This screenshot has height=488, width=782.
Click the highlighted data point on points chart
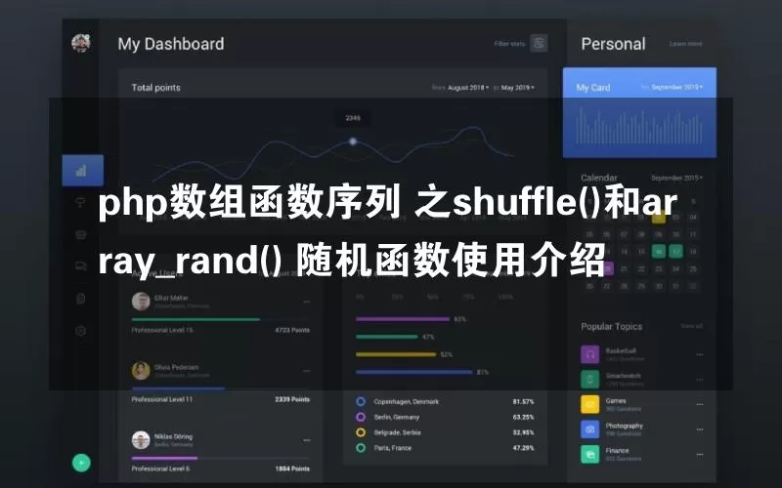(353, 142)
